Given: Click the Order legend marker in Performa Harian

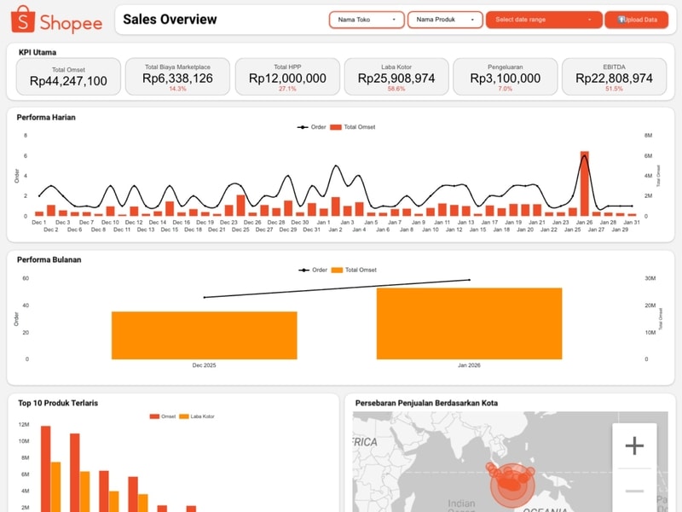Looking at the screenshot, I should pyautogui.click(x=303, y=127).
